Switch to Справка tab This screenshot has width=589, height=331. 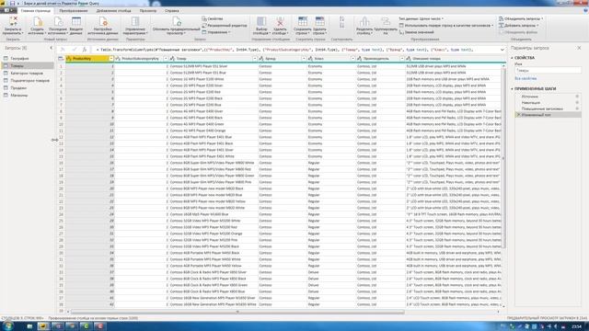pos(172,11)
